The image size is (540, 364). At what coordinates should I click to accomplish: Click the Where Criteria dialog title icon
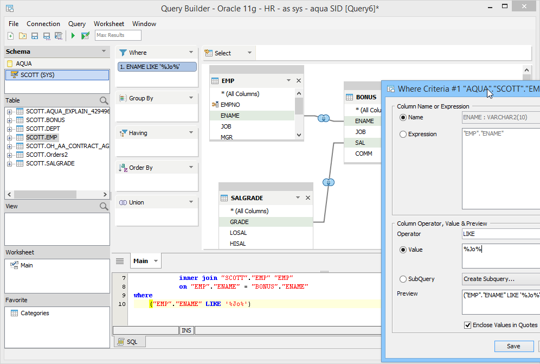pos(391,89)
